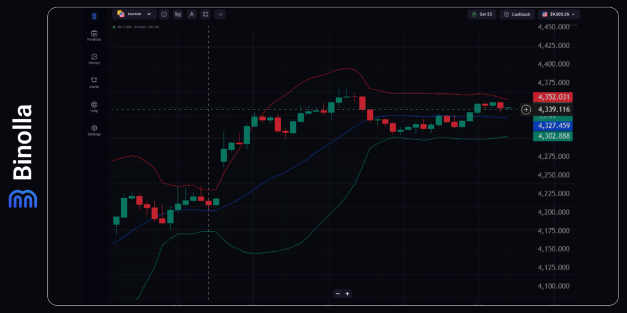This screenshot has width=627, height=313.
Task: Click the crosshair plus icon near price axis
Action: (526, 109)
